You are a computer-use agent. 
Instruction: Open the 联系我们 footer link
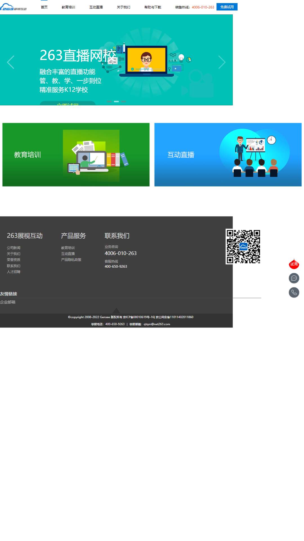[x=14, y=266]
